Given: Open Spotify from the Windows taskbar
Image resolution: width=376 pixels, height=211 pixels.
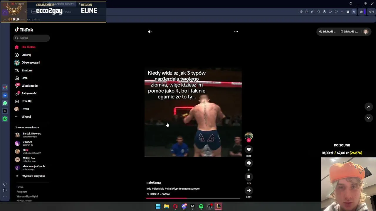Looking at the screenshot, I should [x=201, y=206].
